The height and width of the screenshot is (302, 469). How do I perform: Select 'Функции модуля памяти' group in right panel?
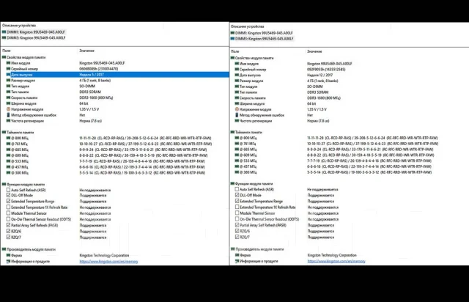click(251, 184)
